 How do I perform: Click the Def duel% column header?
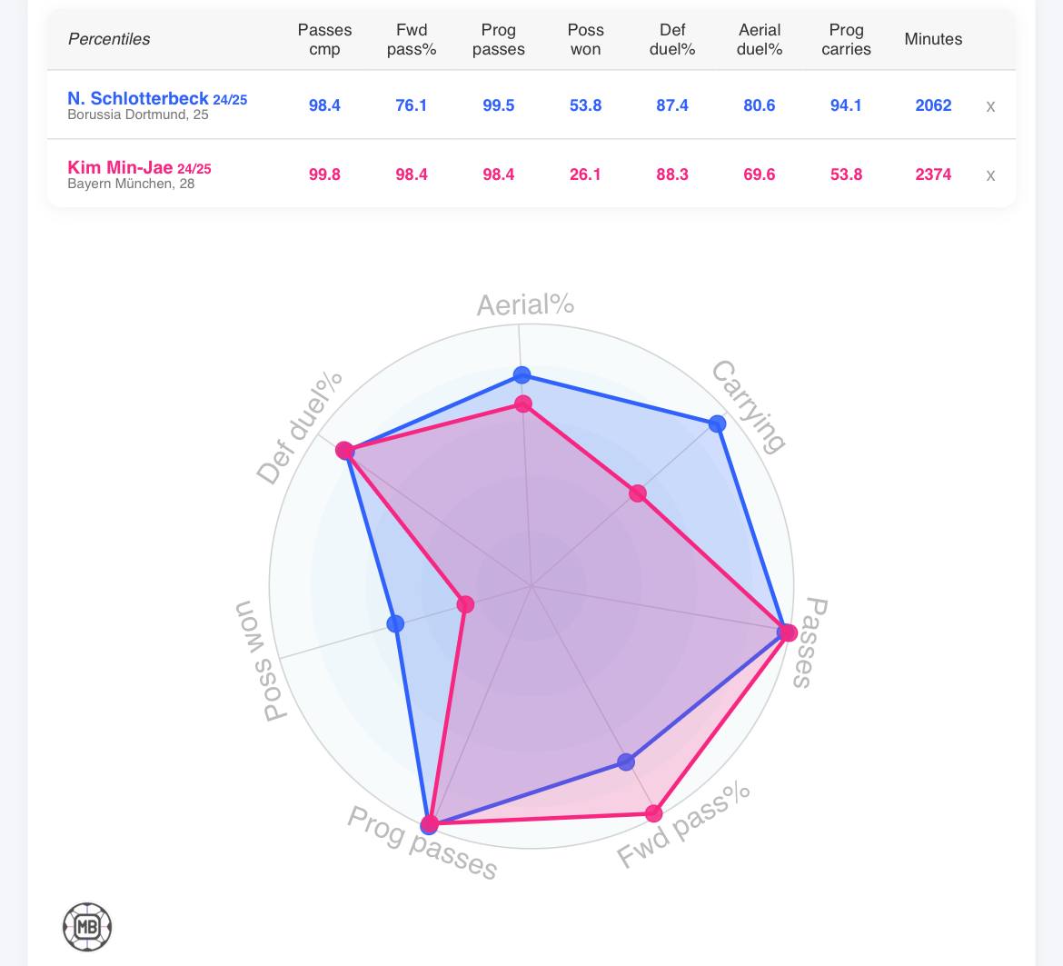(672, 39)
